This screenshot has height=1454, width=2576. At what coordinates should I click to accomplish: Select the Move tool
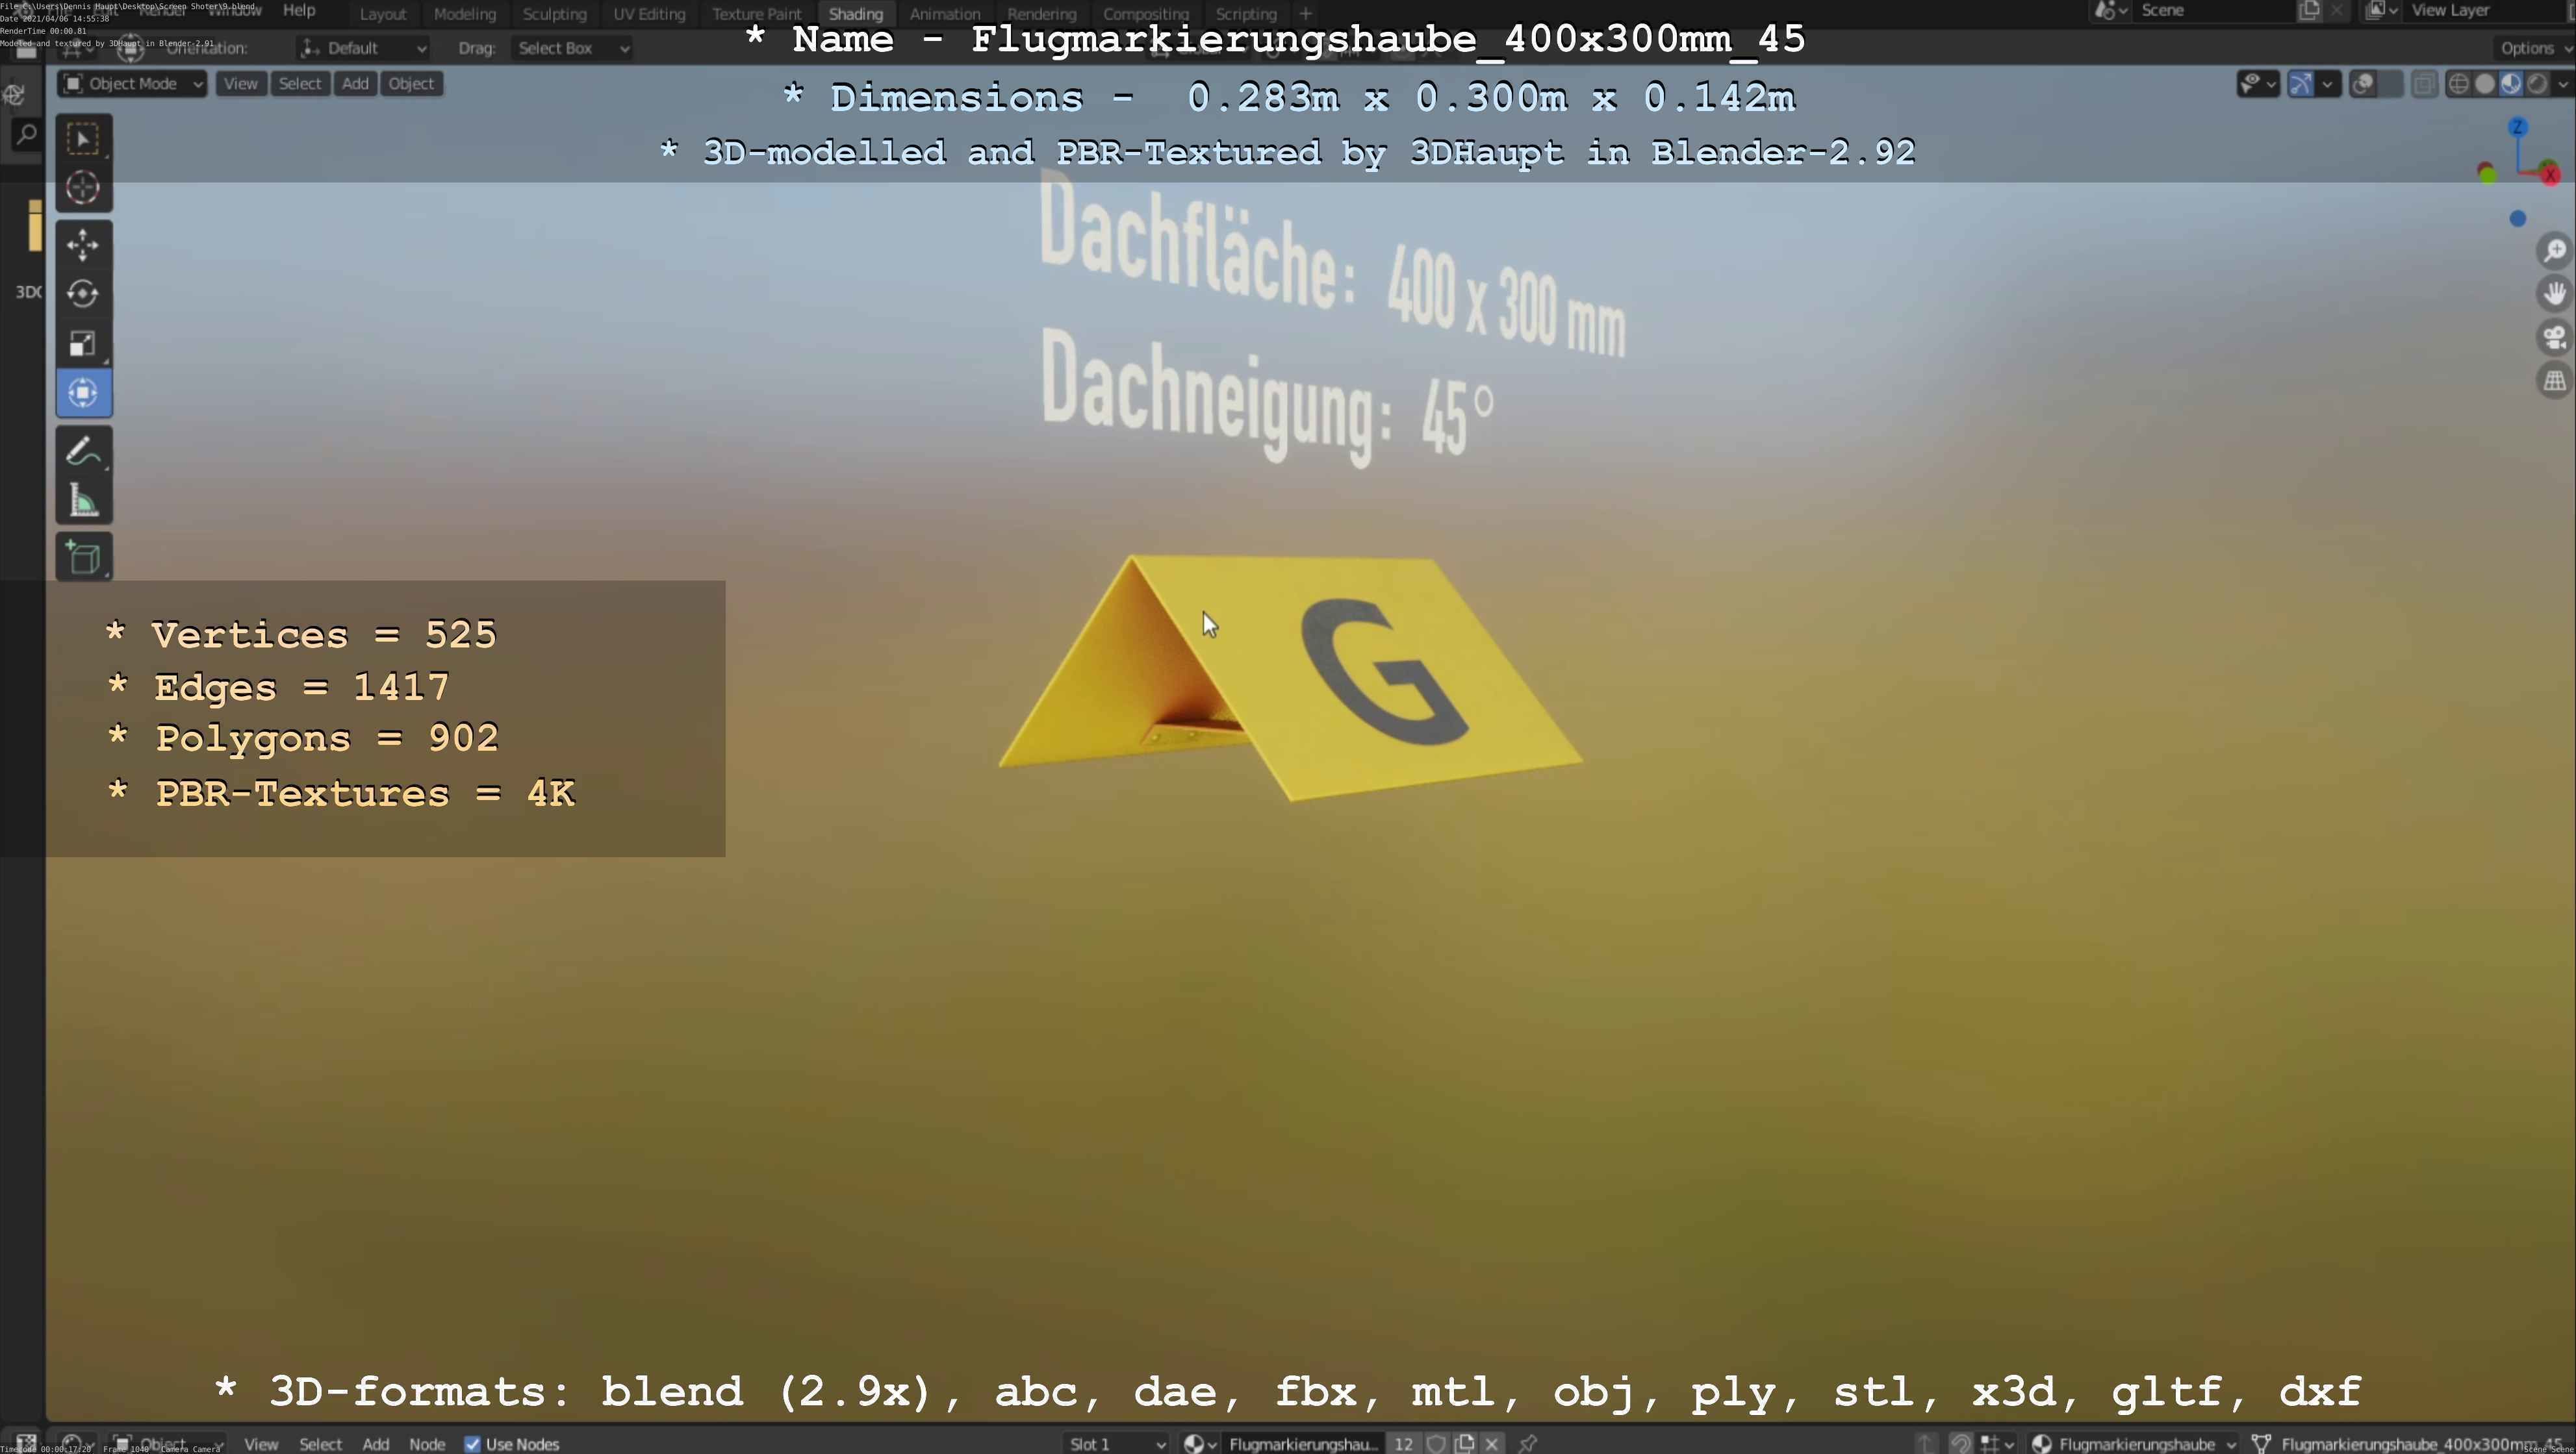(x=83, y=244)
